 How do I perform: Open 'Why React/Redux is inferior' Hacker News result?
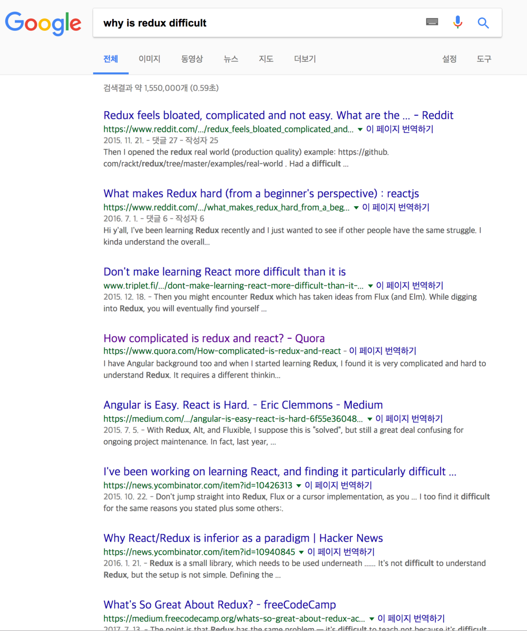(x=243, y=538)
